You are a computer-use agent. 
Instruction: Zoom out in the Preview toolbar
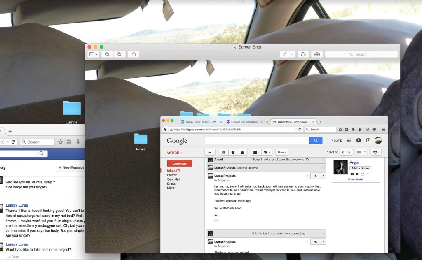108,54
